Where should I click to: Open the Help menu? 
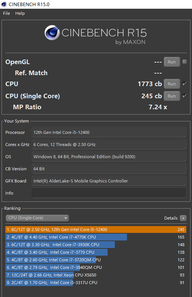(20, 13)
